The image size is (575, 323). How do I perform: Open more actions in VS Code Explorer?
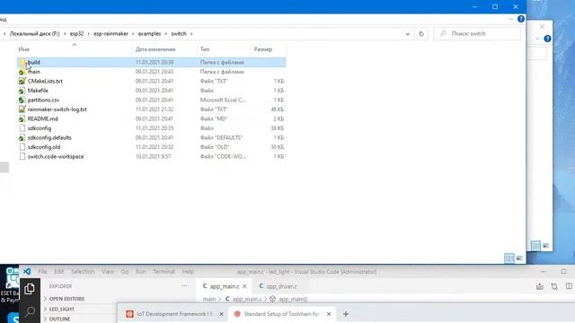(x=184, y=286)
